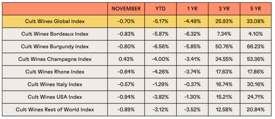Click USA YTD value -3.82%
This screenshot has height=119, width=275.
pos(160,97)
